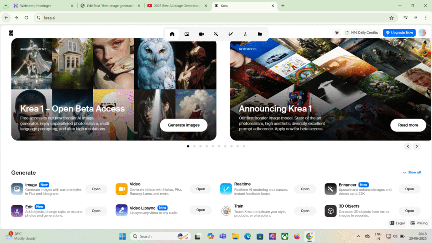Go to previous carousel slide arrow
The image size is (432, 243).
(408, 146)
